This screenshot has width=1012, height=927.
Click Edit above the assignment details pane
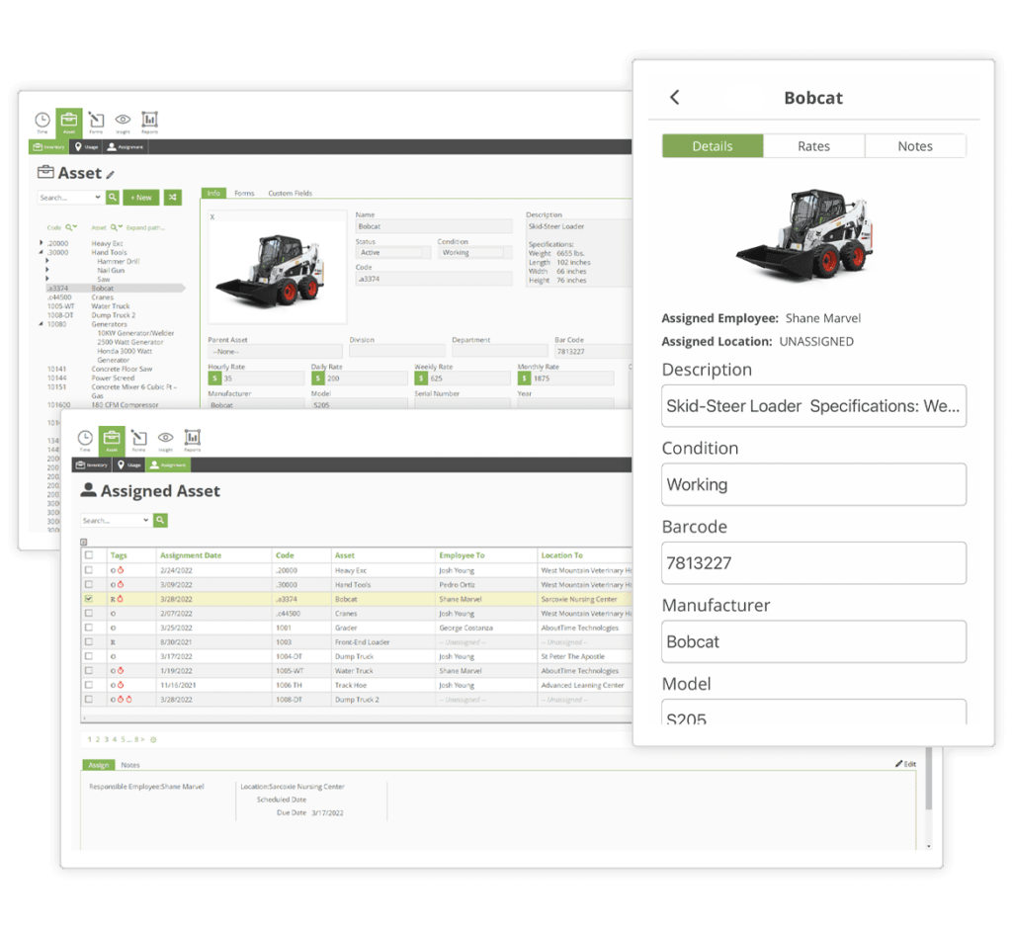coord(905,764)
